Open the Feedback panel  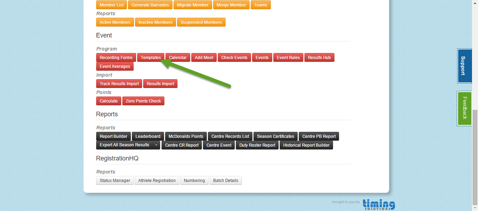[x=464, y=109]
